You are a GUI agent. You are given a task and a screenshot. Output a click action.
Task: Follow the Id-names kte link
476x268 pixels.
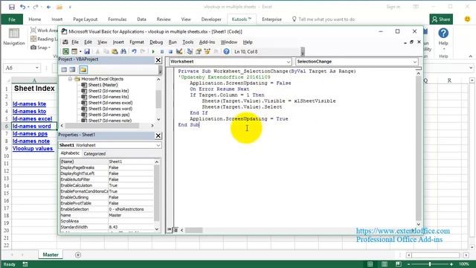pyautogui.click(x=29, y=104)
